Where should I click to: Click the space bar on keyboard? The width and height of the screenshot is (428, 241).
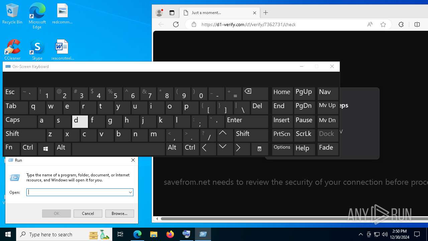tap(118, 149)
